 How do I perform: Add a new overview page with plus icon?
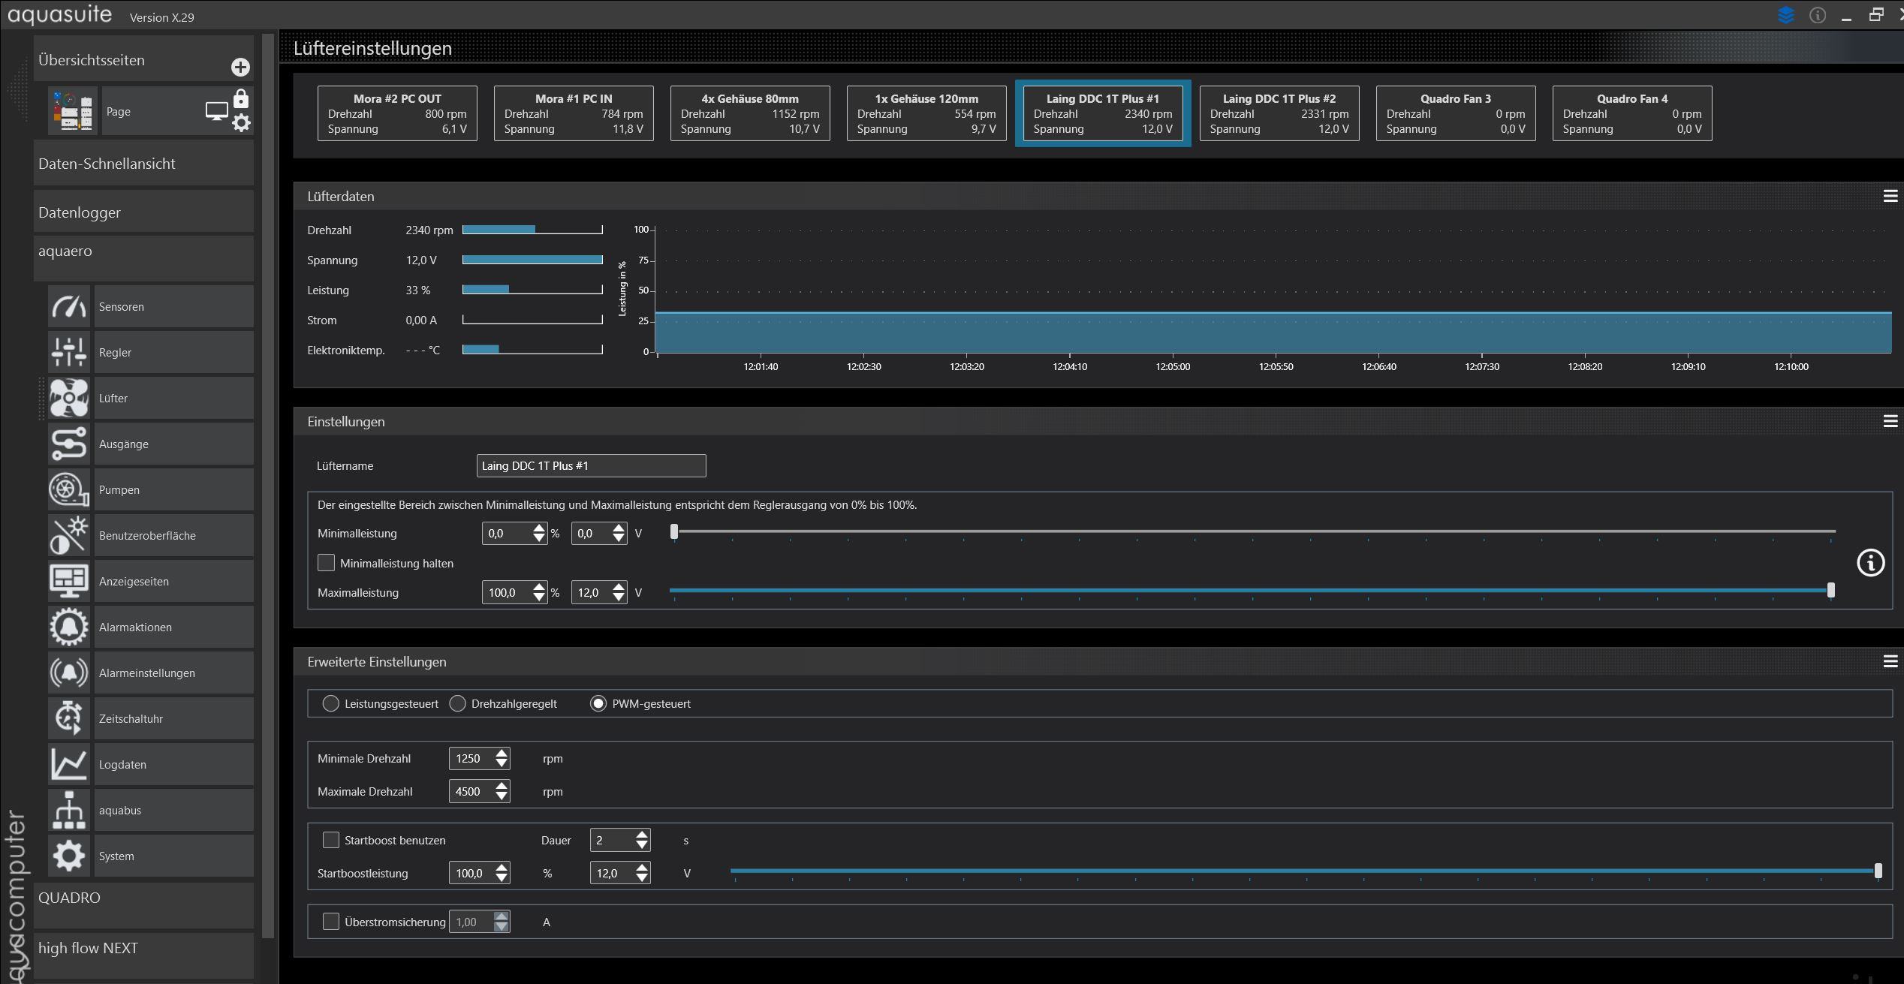[240, 68]
